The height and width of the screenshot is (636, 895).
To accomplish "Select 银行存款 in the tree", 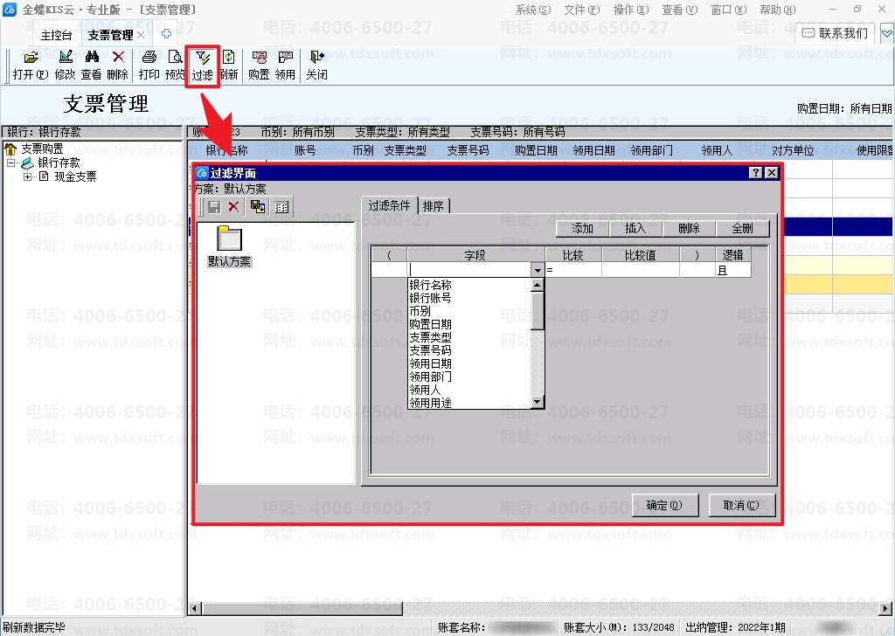I will tap(59, 163).
